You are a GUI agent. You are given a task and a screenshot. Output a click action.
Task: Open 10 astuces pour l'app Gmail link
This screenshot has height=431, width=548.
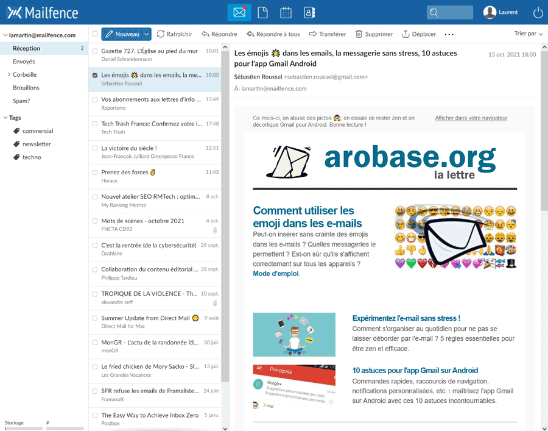click(415, 371)
